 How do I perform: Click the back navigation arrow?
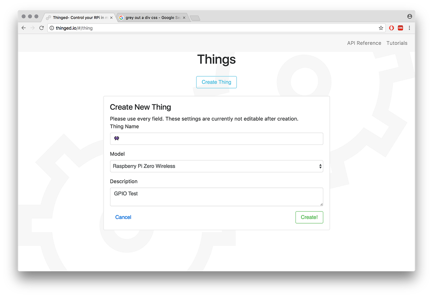click(x=23, y=28)
